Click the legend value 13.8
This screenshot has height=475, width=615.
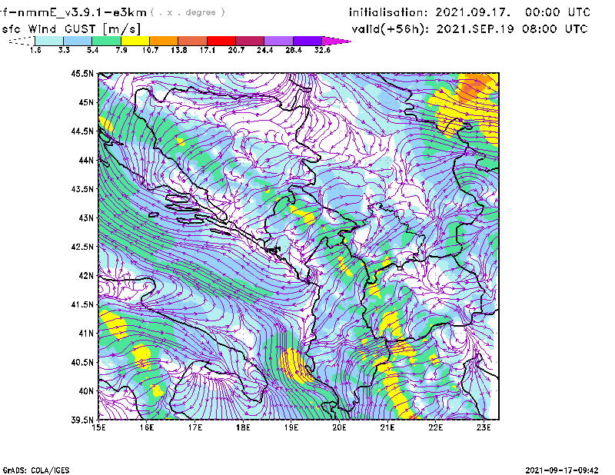(x=178, y=50)
